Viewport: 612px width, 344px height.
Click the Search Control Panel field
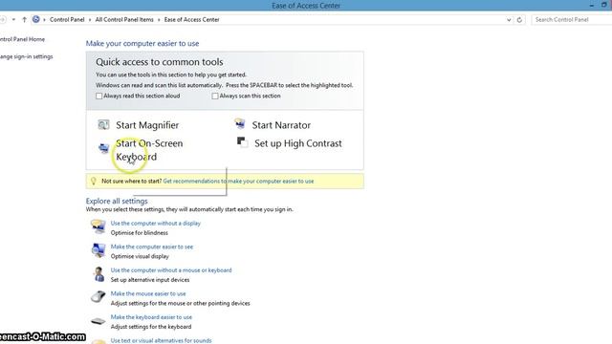click(572, 19)
